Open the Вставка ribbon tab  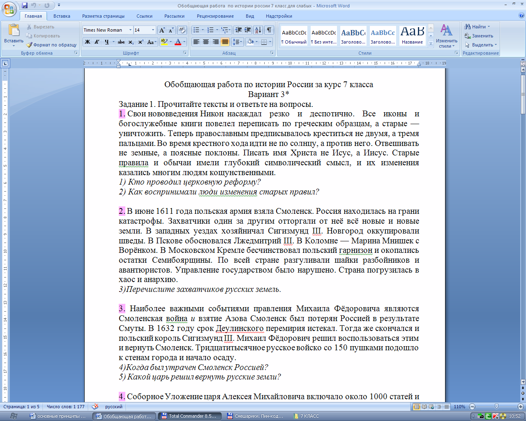[x=62, y=16]
